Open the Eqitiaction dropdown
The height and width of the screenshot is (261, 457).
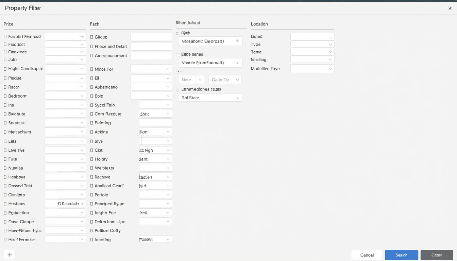65,213
